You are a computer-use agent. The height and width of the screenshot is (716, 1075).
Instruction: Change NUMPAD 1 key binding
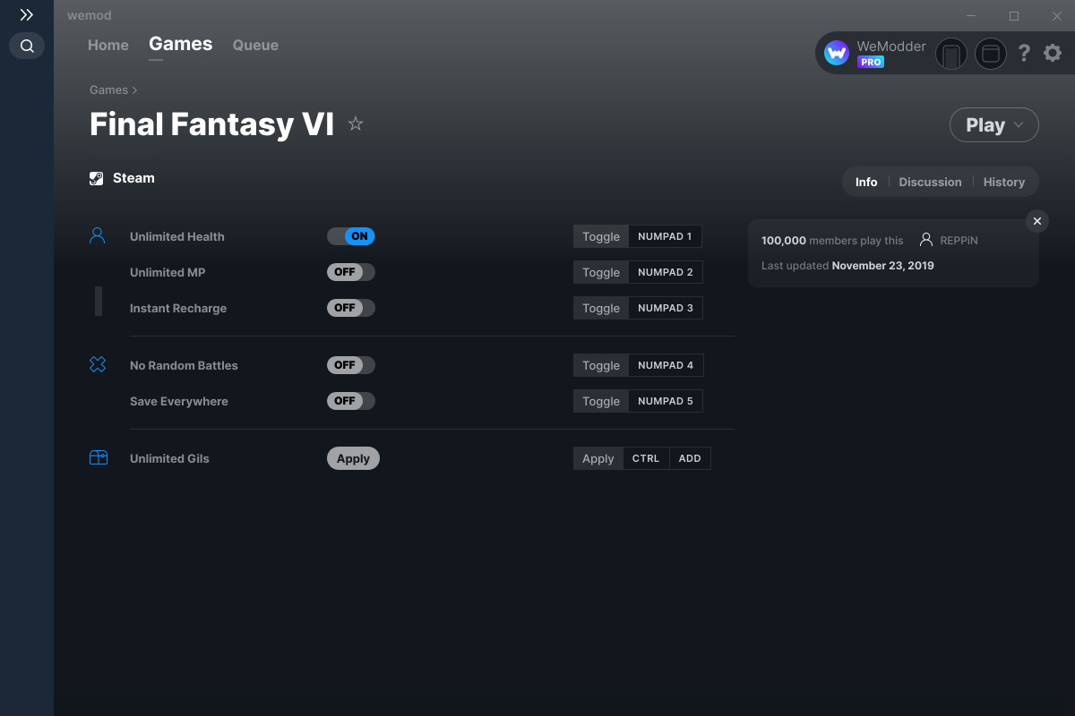pyautogui.click(x=665, y=236)
